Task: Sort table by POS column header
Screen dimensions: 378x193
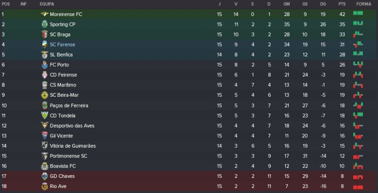Action: point(6,4)
